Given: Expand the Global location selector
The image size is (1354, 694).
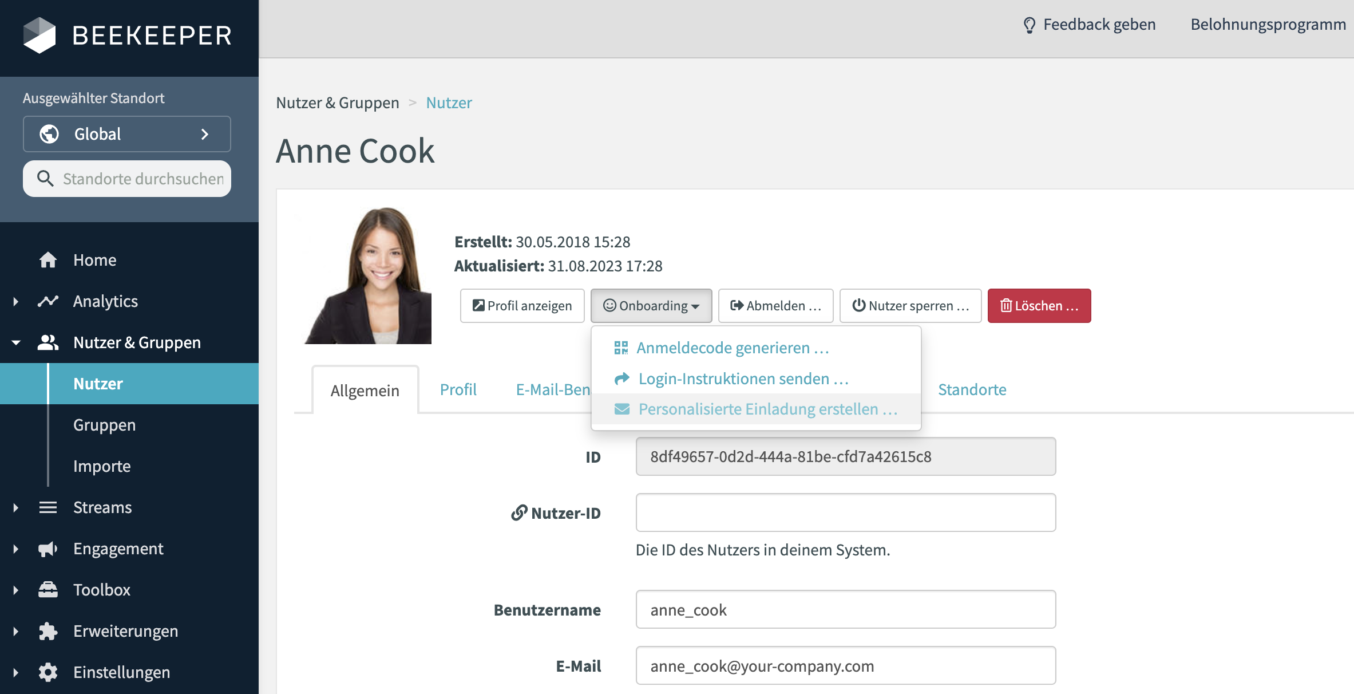Looking at the screenshot, I should click(x=204, y=134).
